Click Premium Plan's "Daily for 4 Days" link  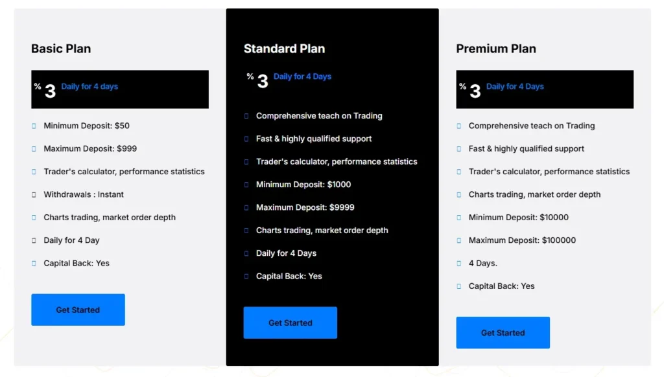click(x=515, y=87)
